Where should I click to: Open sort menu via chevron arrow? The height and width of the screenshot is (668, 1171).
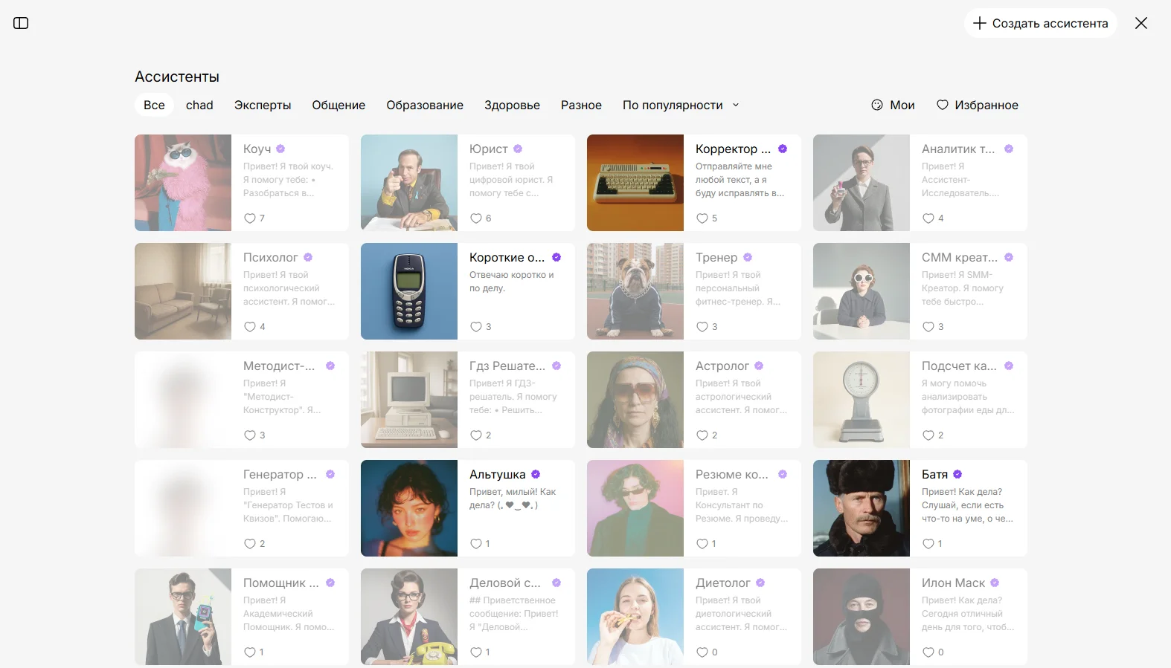click(x=736, y=105)
